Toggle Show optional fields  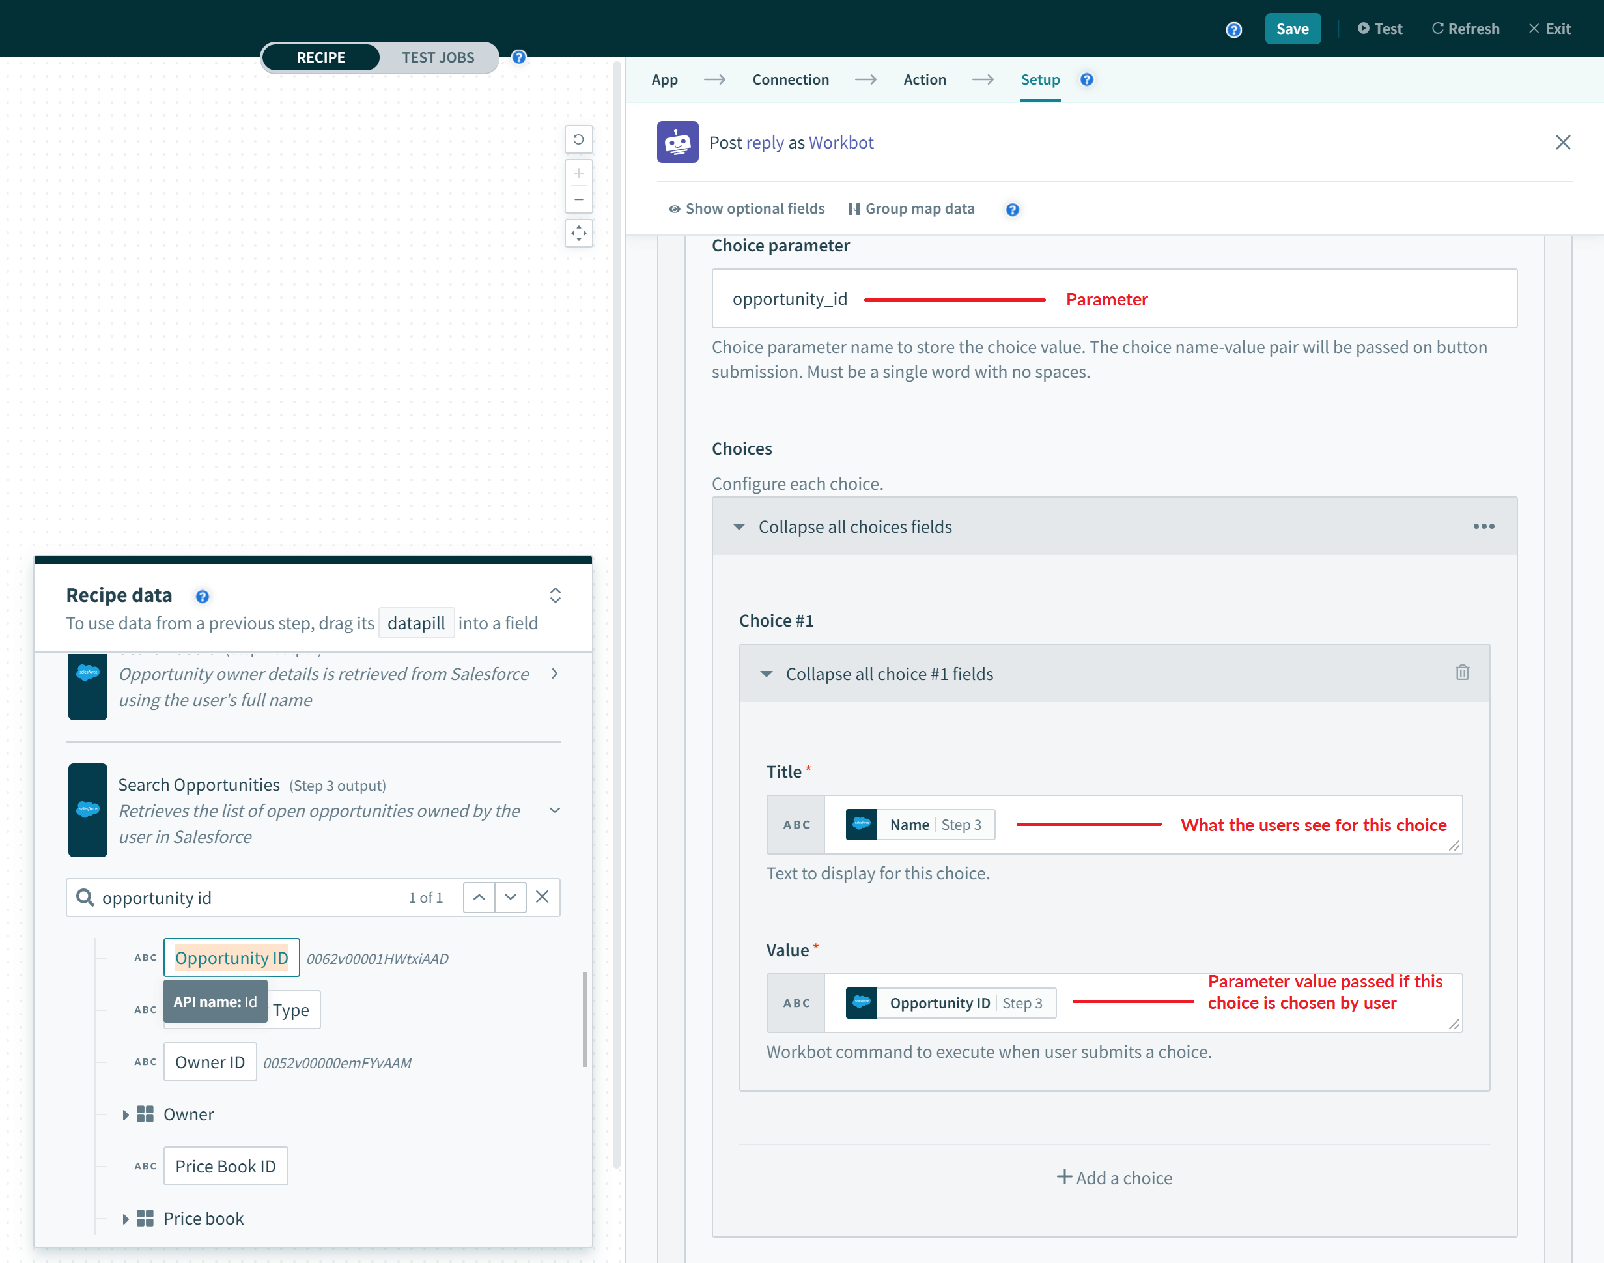tap(746, 208)
